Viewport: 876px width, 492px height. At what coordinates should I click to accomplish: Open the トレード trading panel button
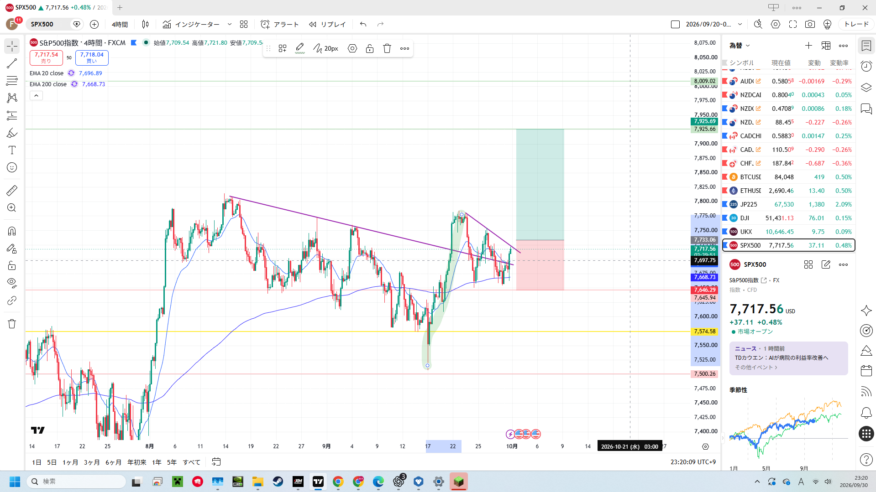coord(856,24)
